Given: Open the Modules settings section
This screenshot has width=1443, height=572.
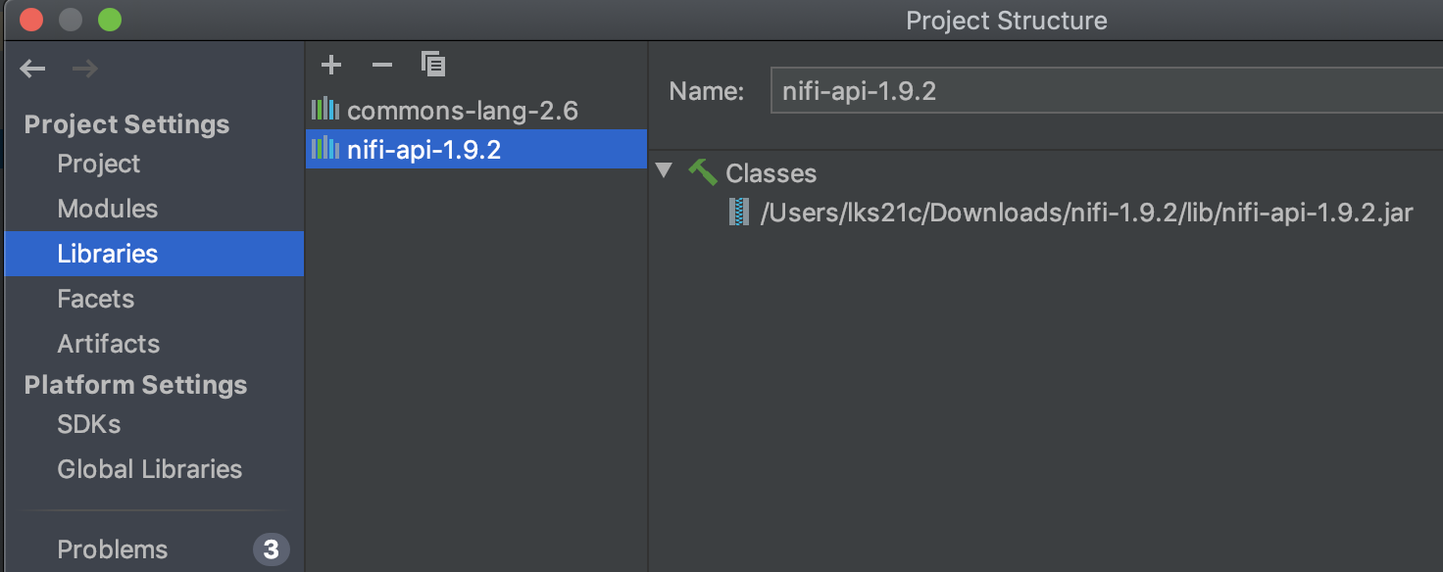Looking at the screenshot, I should (108, 209).
